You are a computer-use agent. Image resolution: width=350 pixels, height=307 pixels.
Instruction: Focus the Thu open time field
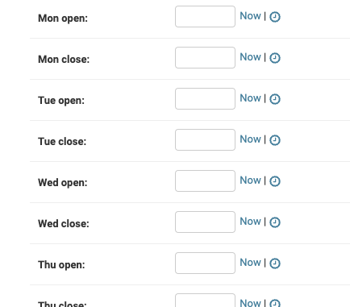205,263
